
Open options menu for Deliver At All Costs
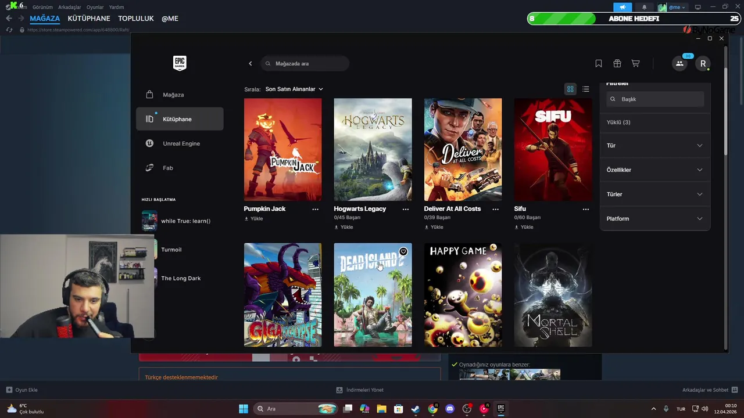pos(496,209)
